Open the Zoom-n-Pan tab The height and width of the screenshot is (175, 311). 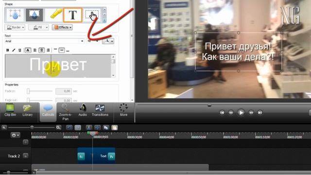coord(65,112)
